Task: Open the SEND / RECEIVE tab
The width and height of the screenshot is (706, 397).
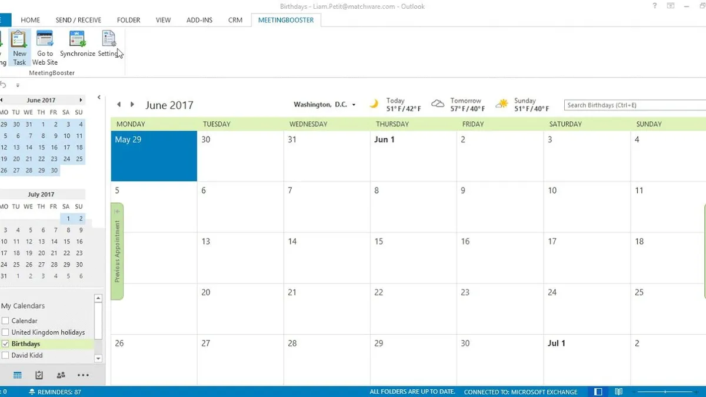Action: click(x=78, y=20)
